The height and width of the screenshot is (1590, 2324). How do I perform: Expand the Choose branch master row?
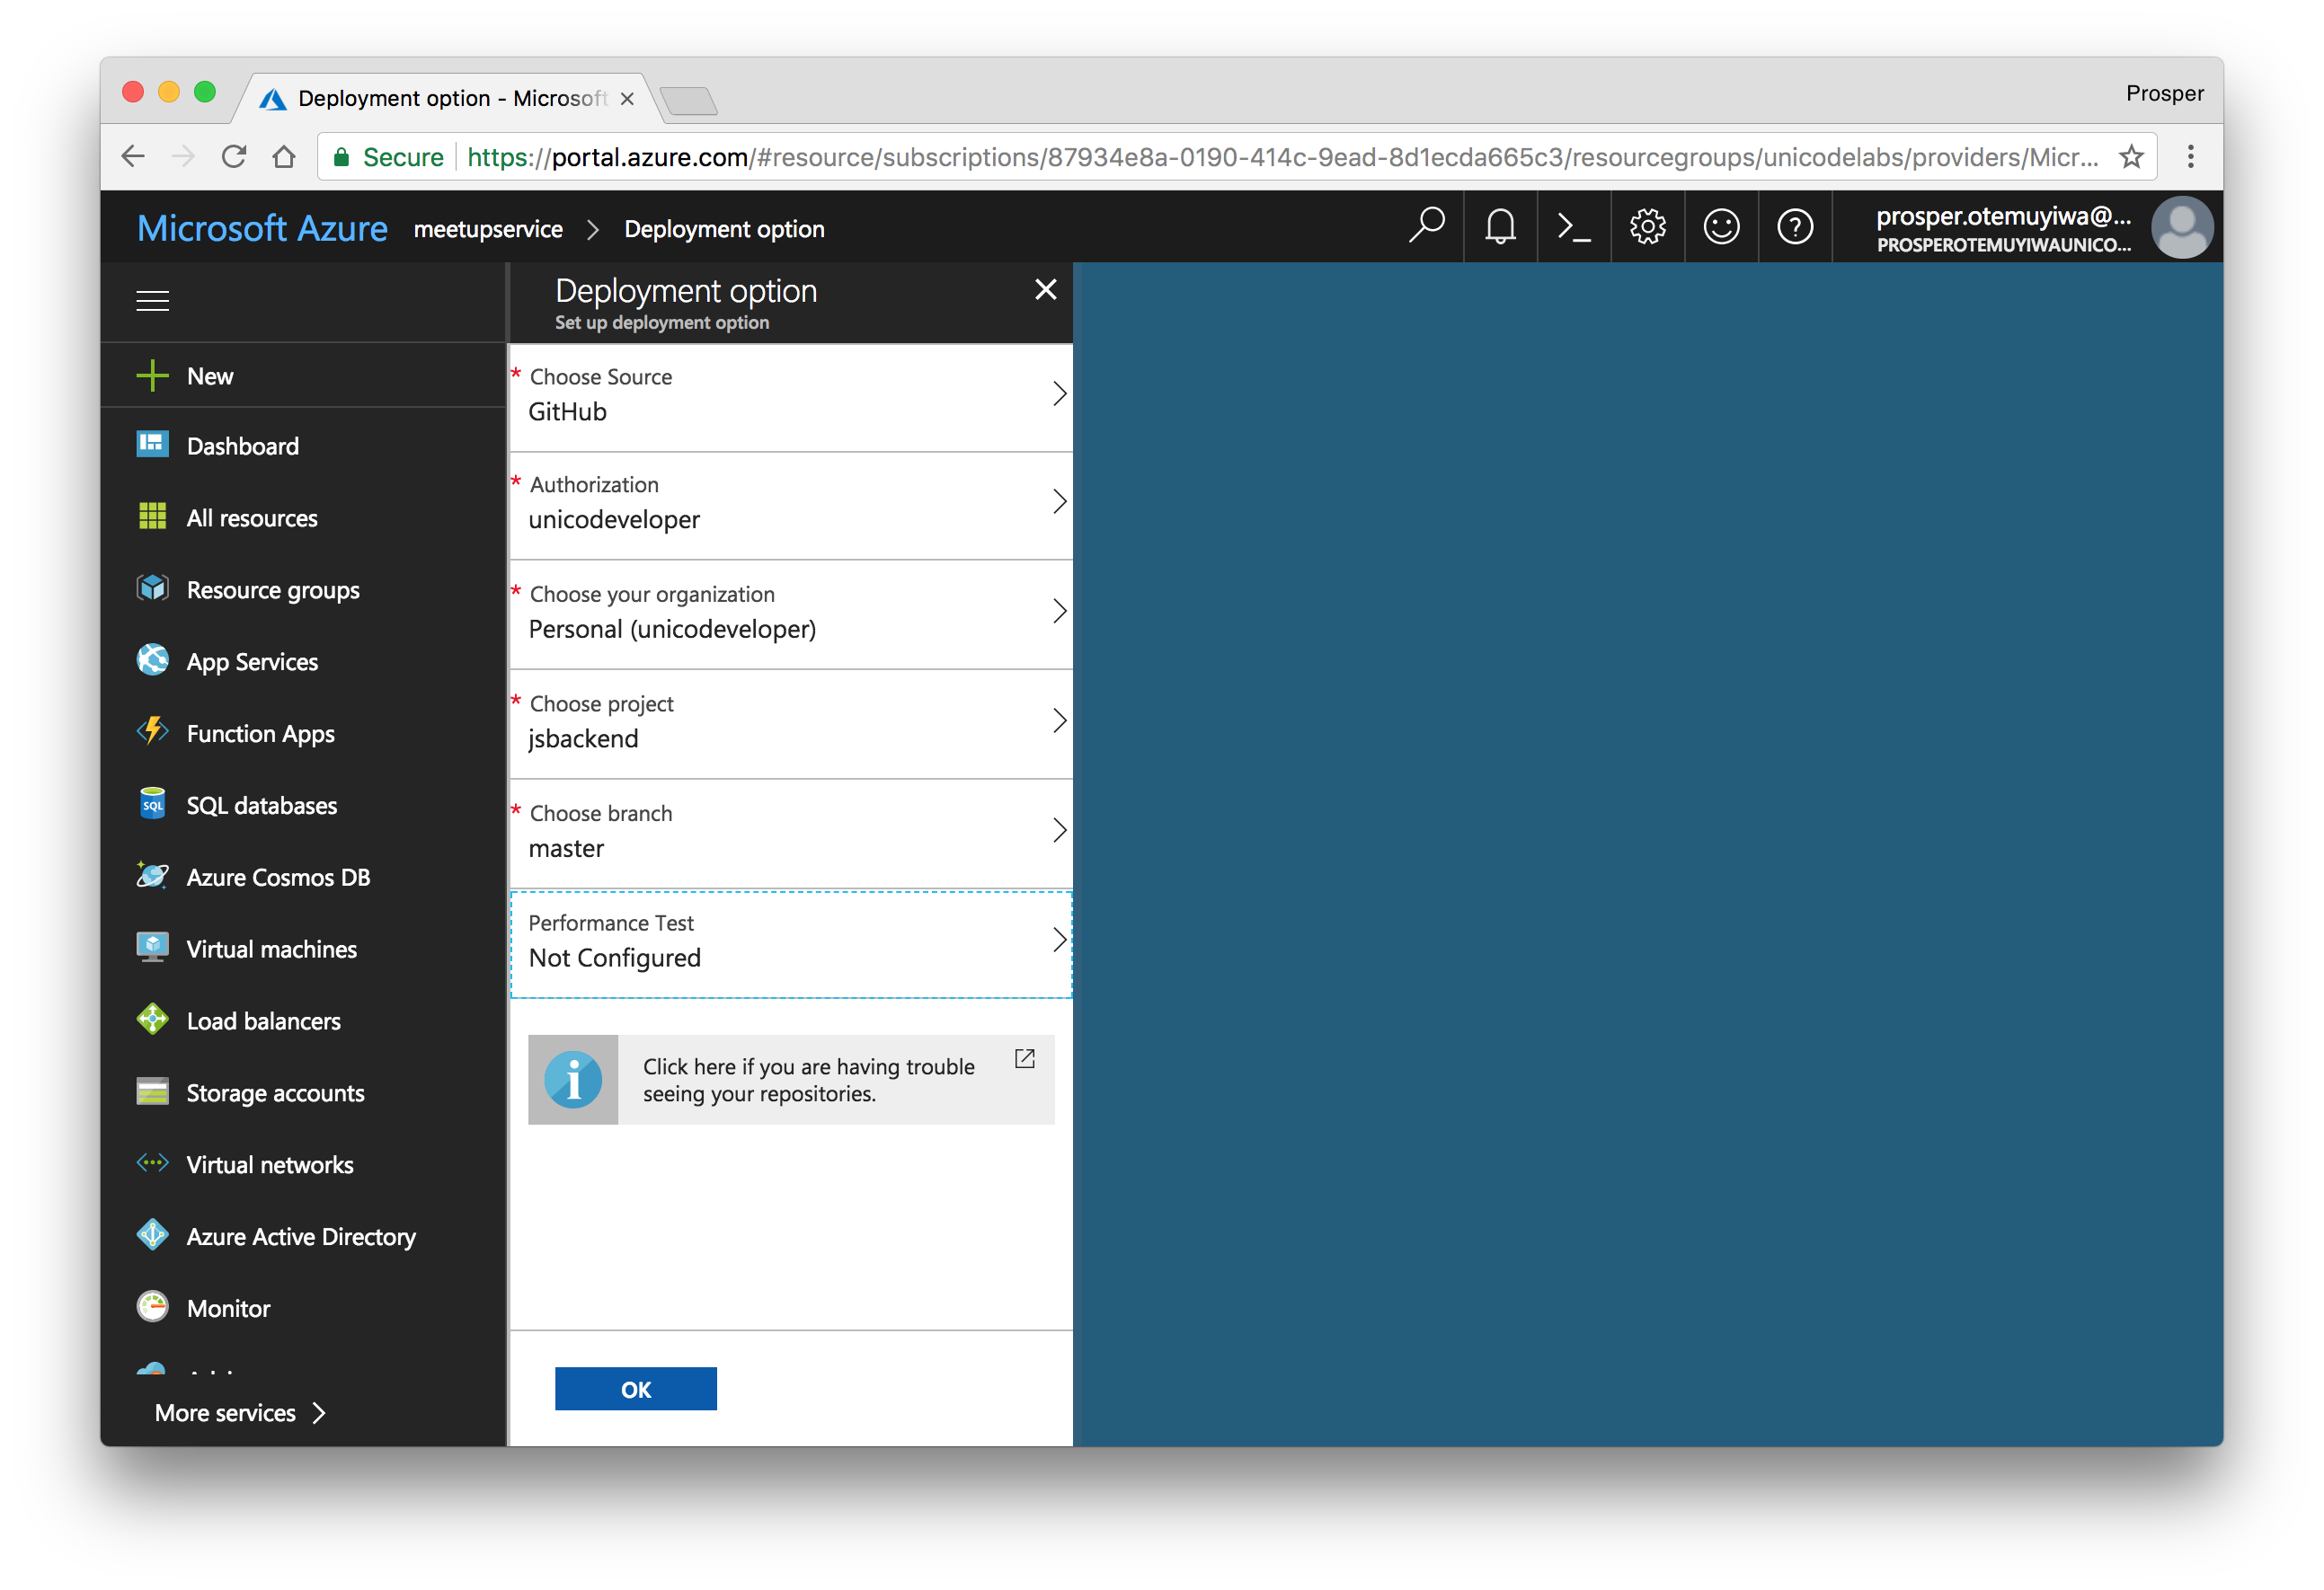pyautogui.click(x=790, y=832)
